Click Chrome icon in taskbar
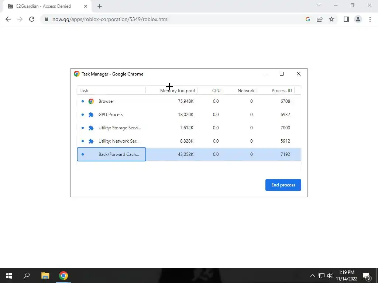Viewport: 378px width, 283px height. point(63,276)
